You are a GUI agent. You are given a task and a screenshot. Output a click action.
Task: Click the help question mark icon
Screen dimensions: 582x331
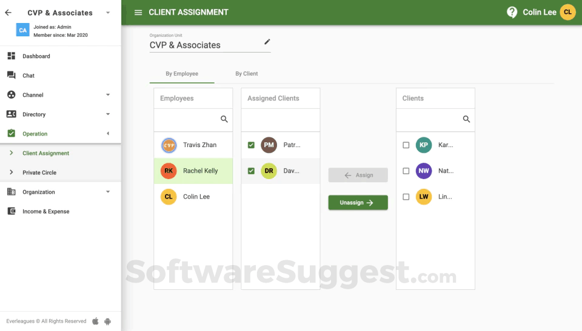pyautogui.click(x=512, y=12)
